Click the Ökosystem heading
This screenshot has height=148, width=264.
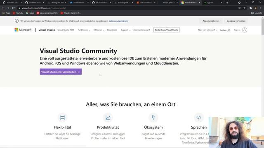pos(153,127)
